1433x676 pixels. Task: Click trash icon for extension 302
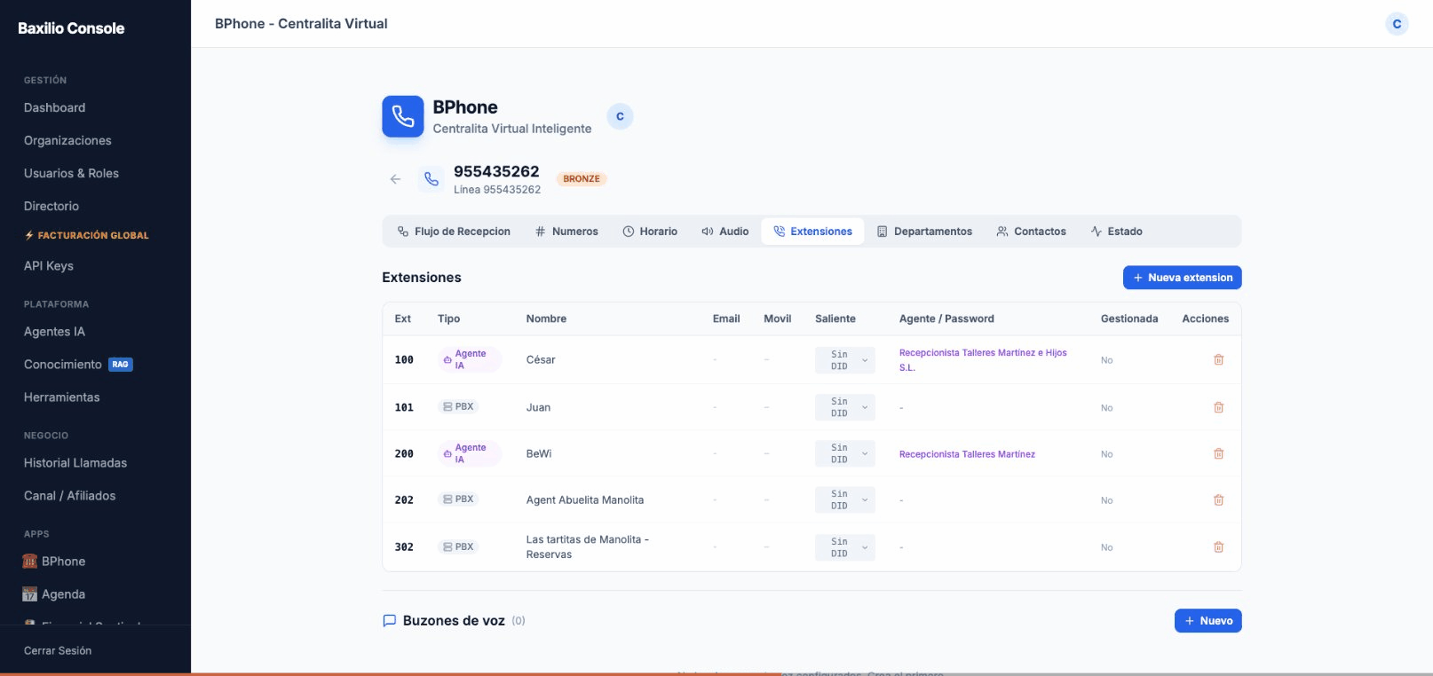click(1218, 547)
